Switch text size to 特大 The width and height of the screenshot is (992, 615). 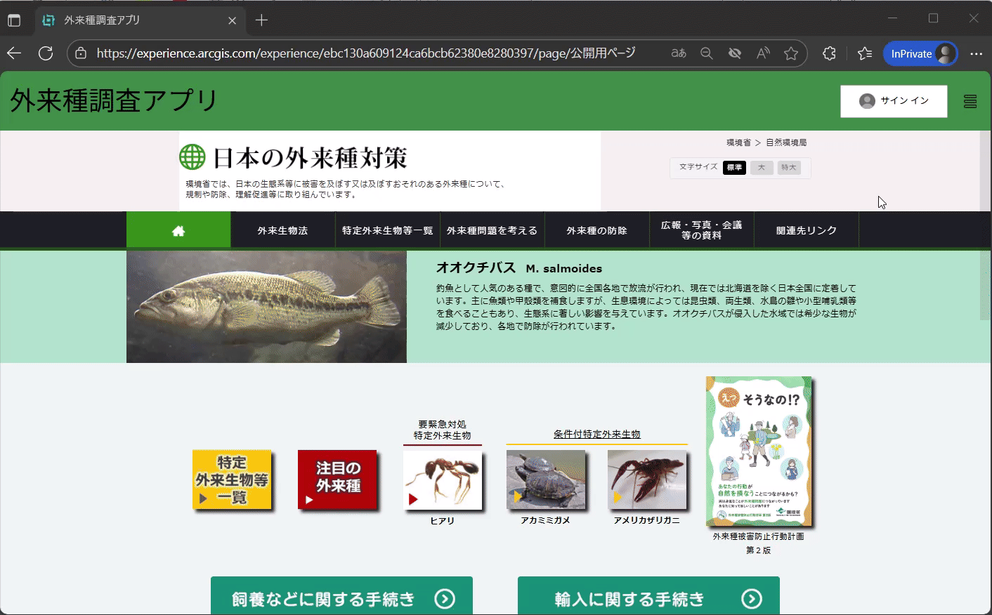(789, 168)
